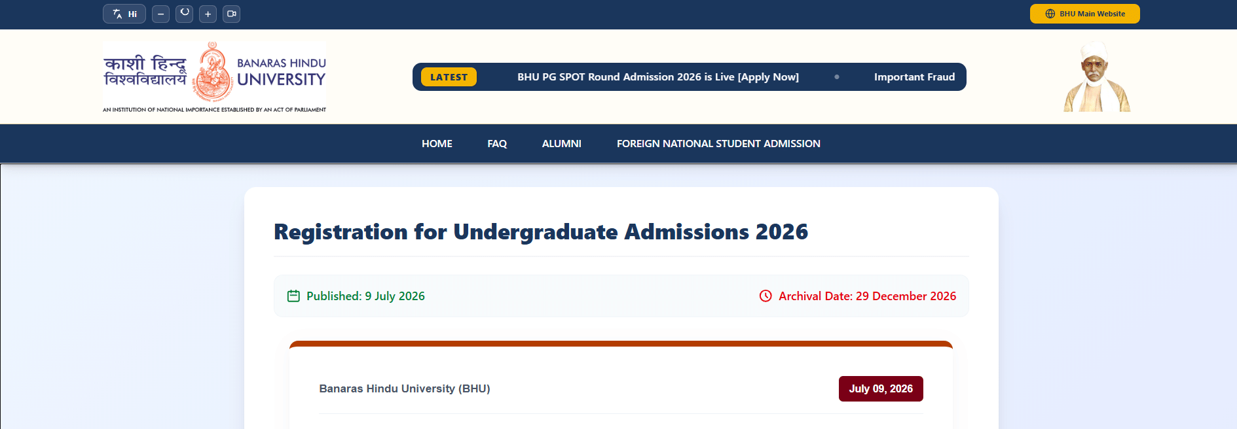Open BHU PG SPOT Round Admission notice
The width and height of the screenshot is (1237, 429).
[658, 77]
